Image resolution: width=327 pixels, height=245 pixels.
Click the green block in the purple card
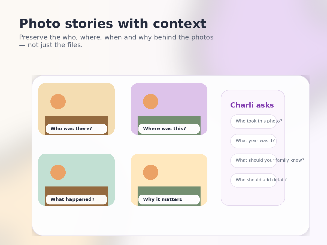click(169, 120)
